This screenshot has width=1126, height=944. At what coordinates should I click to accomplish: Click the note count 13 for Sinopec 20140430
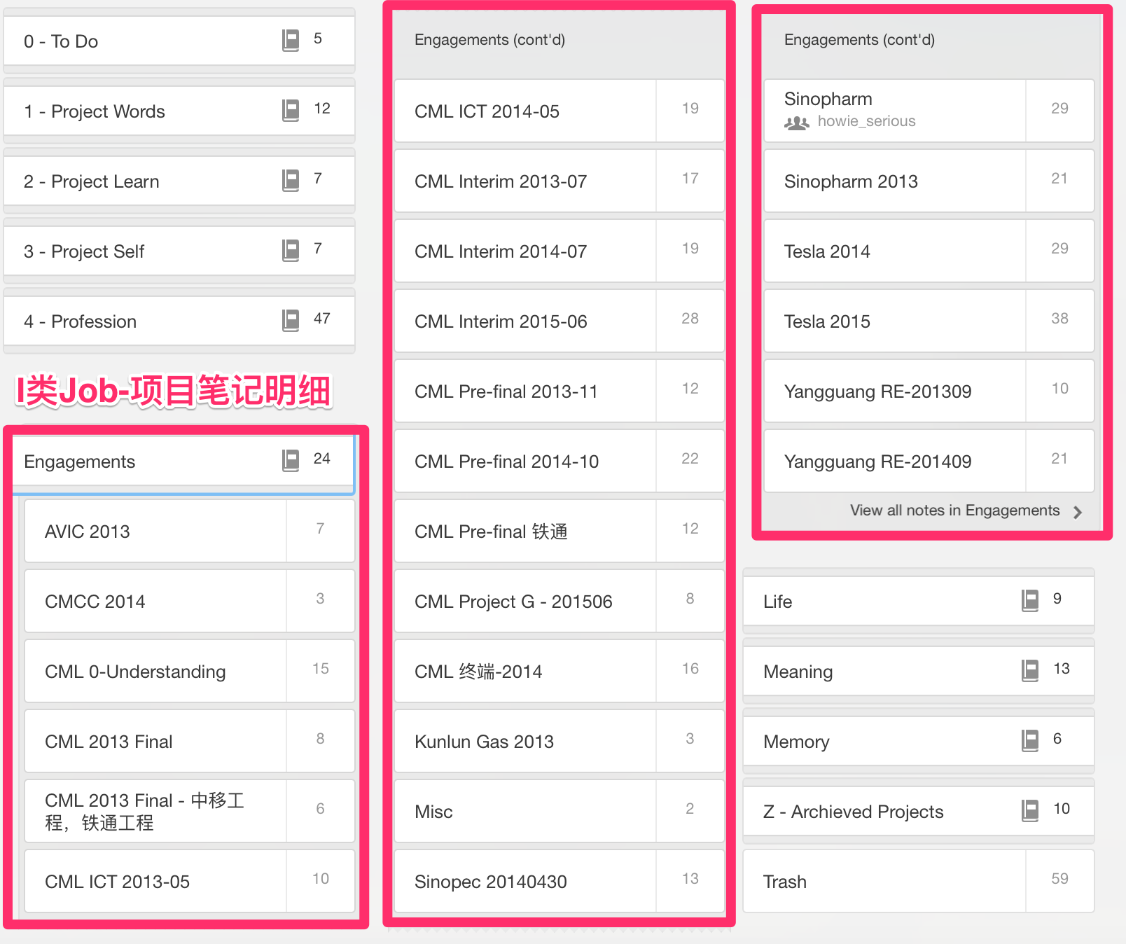[690, 879]
